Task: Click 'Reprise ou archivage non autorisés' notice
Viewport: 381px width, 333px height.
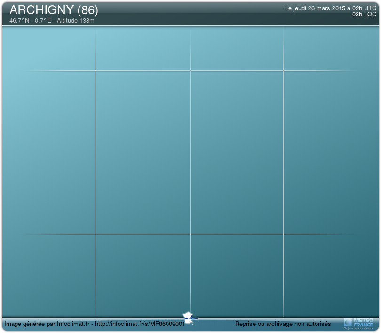Action: [x=283, y=324]
